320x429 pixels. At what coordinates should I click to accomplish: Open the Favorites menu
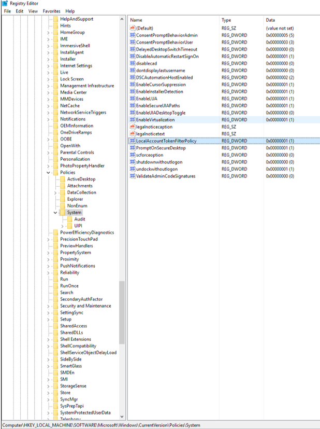pyautogui.click(x=51, y=11)
